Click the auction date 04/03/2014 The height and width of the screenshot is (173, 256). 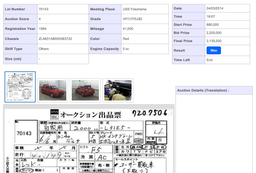pyautogui.click(x=214, y=8)
